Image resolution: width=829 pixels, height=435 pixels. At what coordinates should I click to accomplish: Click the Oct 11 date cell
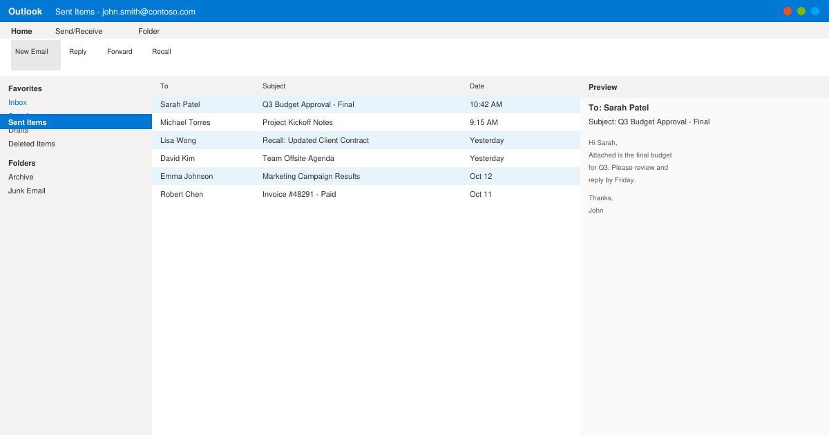coord(481,194)
